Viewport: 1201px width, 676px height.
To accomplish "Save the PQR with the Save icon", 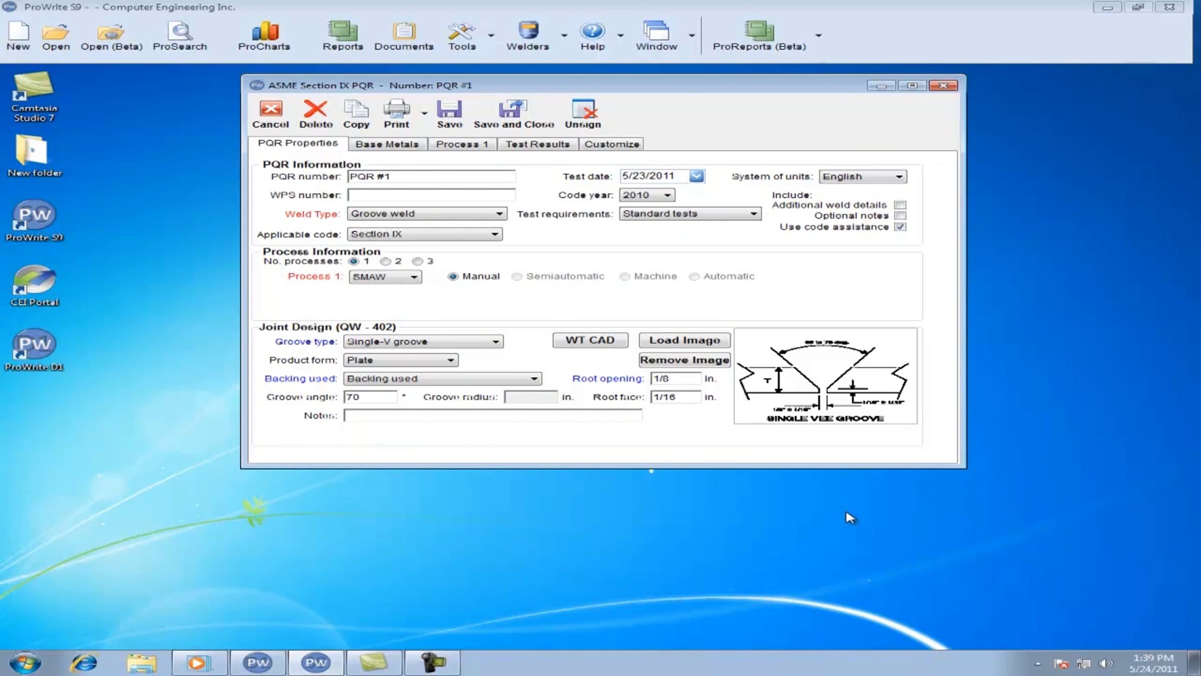I will tap(449, 114).
